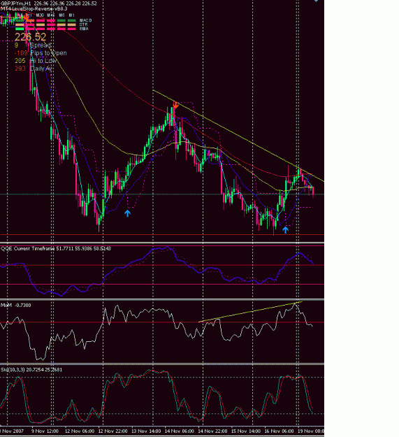Click the green MACD signal bar under M5

[x=61, y=20]
